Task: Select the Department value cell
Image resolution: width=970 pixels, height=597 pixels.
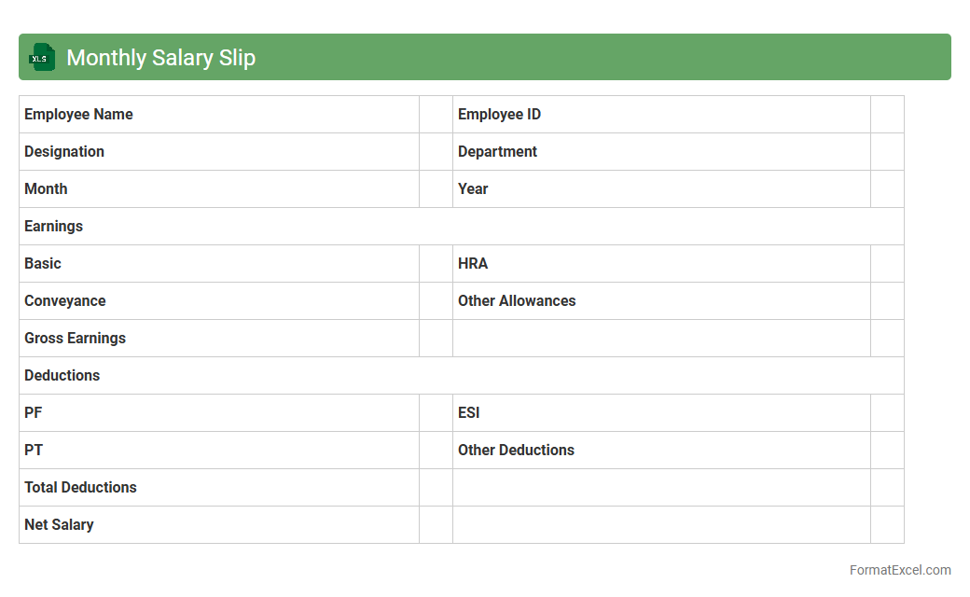Action: [887, 152]
